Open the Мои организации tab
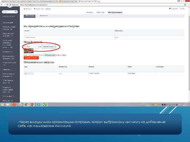190x142 pixels. pos(115,12)
